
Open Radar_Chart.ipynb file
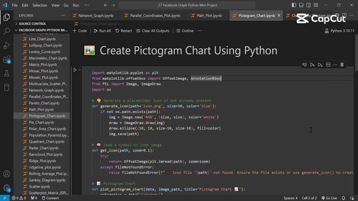(x=44, y=148)
